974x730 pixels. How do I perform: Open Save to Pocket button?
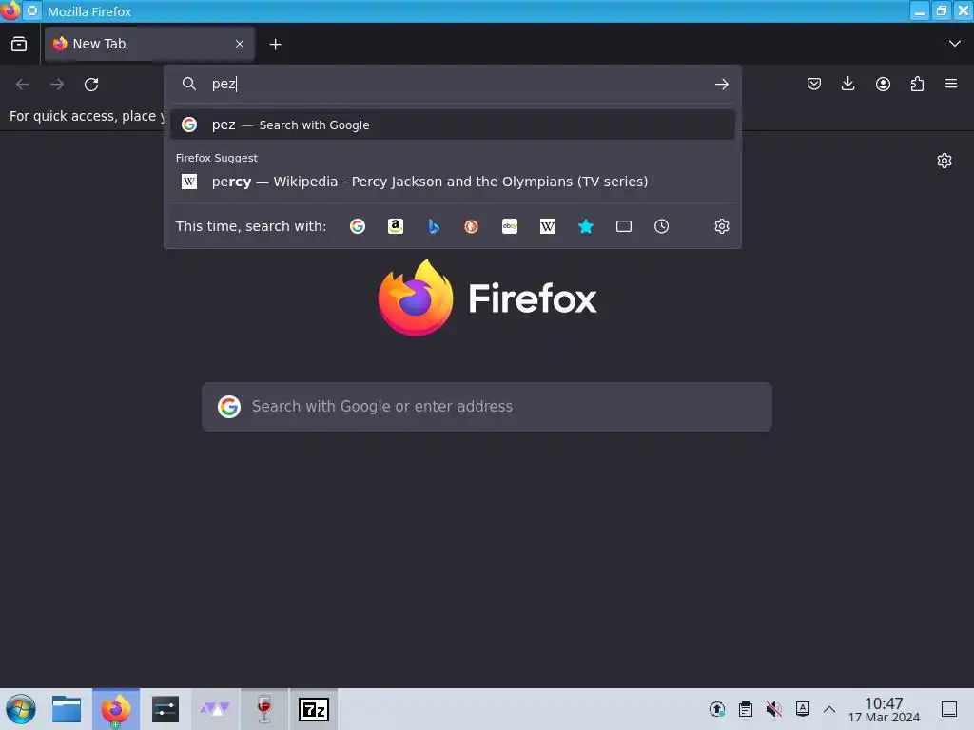pos(814,84)
